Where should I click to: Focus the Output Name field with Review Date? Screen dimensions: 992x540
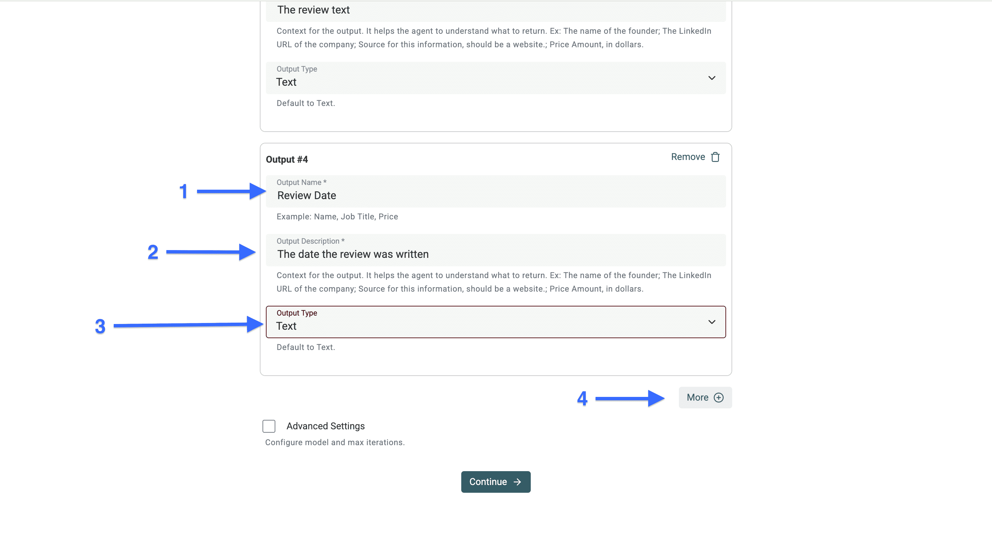[x=495, y=195]
